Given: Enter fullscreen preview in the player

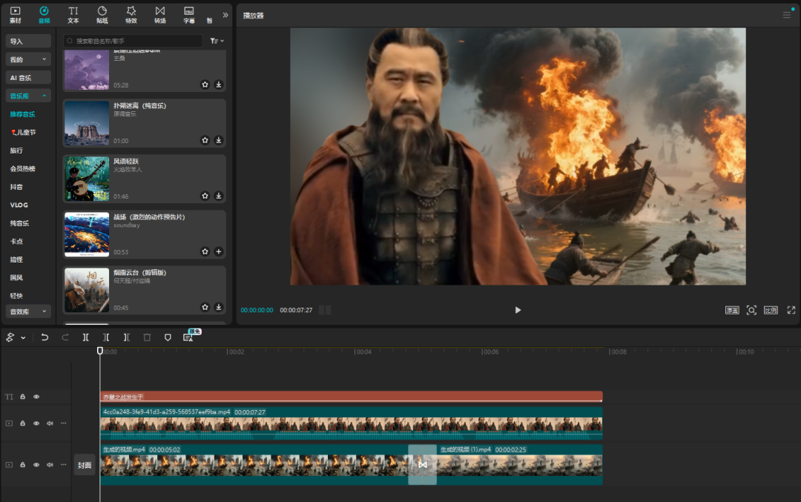Looking at the screenshot, I should coord(791,310).
